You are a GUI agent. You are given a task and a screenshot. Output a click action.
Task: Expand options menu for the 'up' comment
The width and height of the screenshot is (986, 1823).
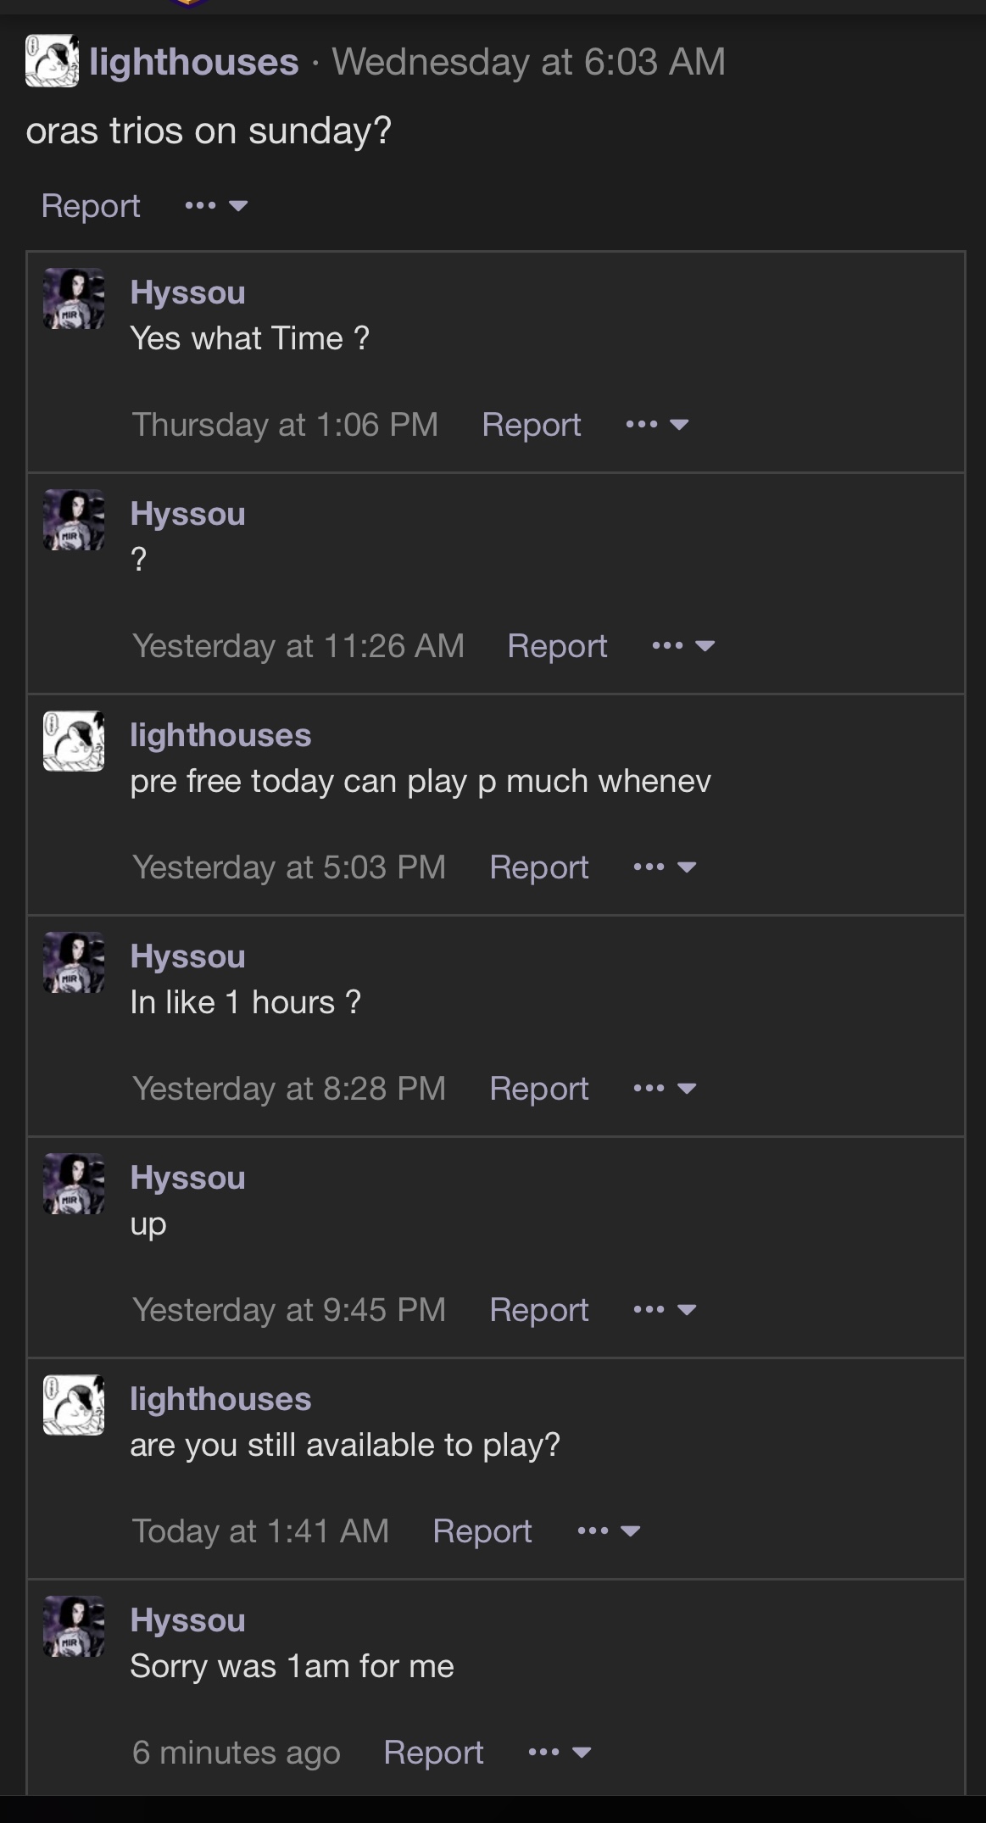665,1310
